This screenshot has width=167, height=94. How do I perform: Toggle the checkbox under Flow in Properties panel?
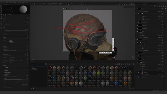[5, 33]
